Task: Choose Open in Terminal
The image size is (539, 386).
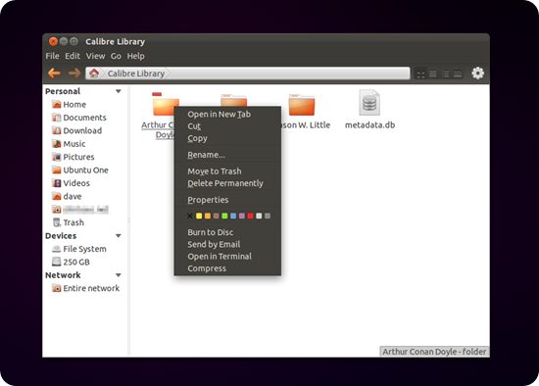Action: [x=227, y=257]
